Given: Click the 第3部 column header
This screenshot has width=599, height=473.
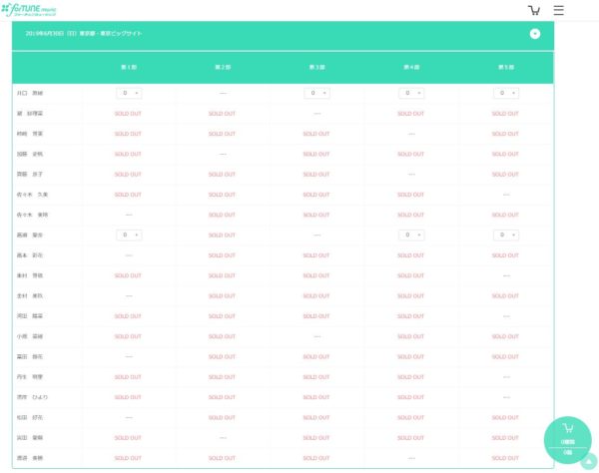Looking at the screenshot, I should tap(316, 67).
